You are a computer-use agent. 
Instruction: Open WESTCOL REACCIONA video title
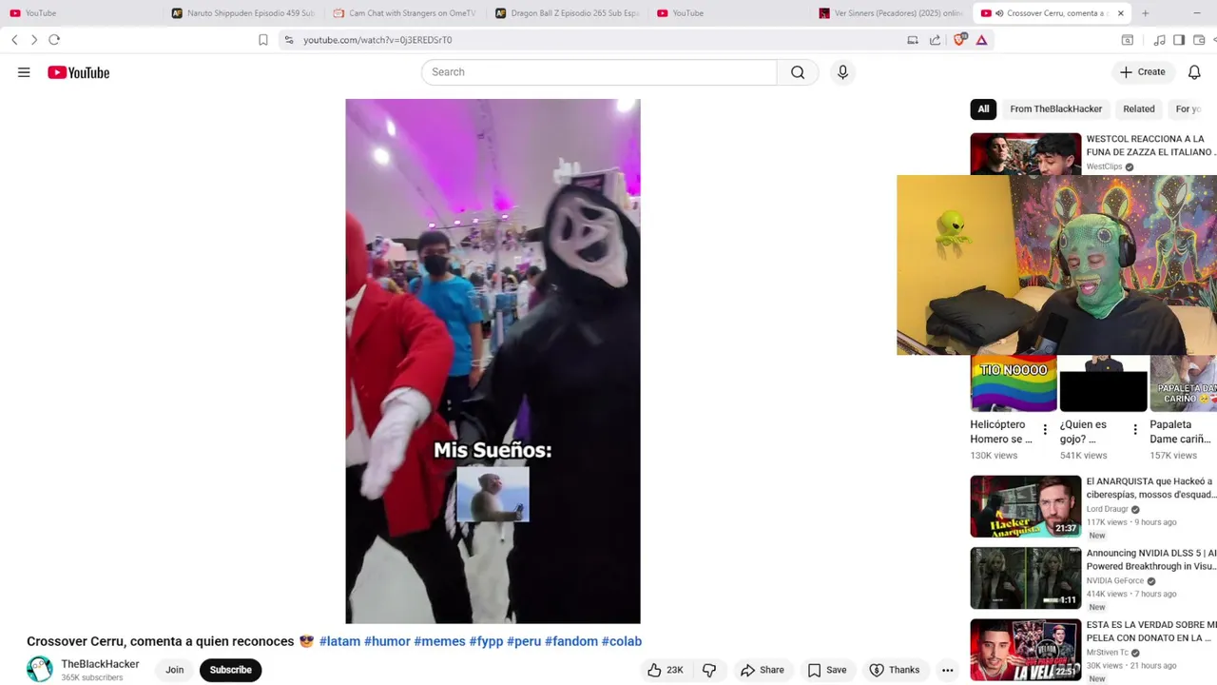1150,146
